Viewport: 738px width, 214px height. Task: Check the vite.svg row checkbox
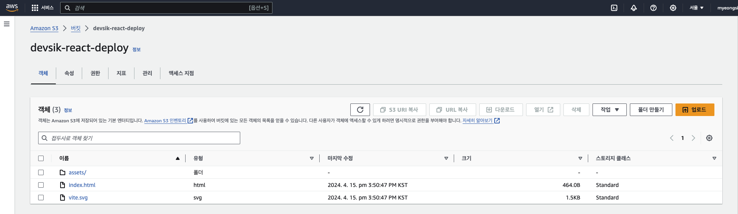(41, 198)
